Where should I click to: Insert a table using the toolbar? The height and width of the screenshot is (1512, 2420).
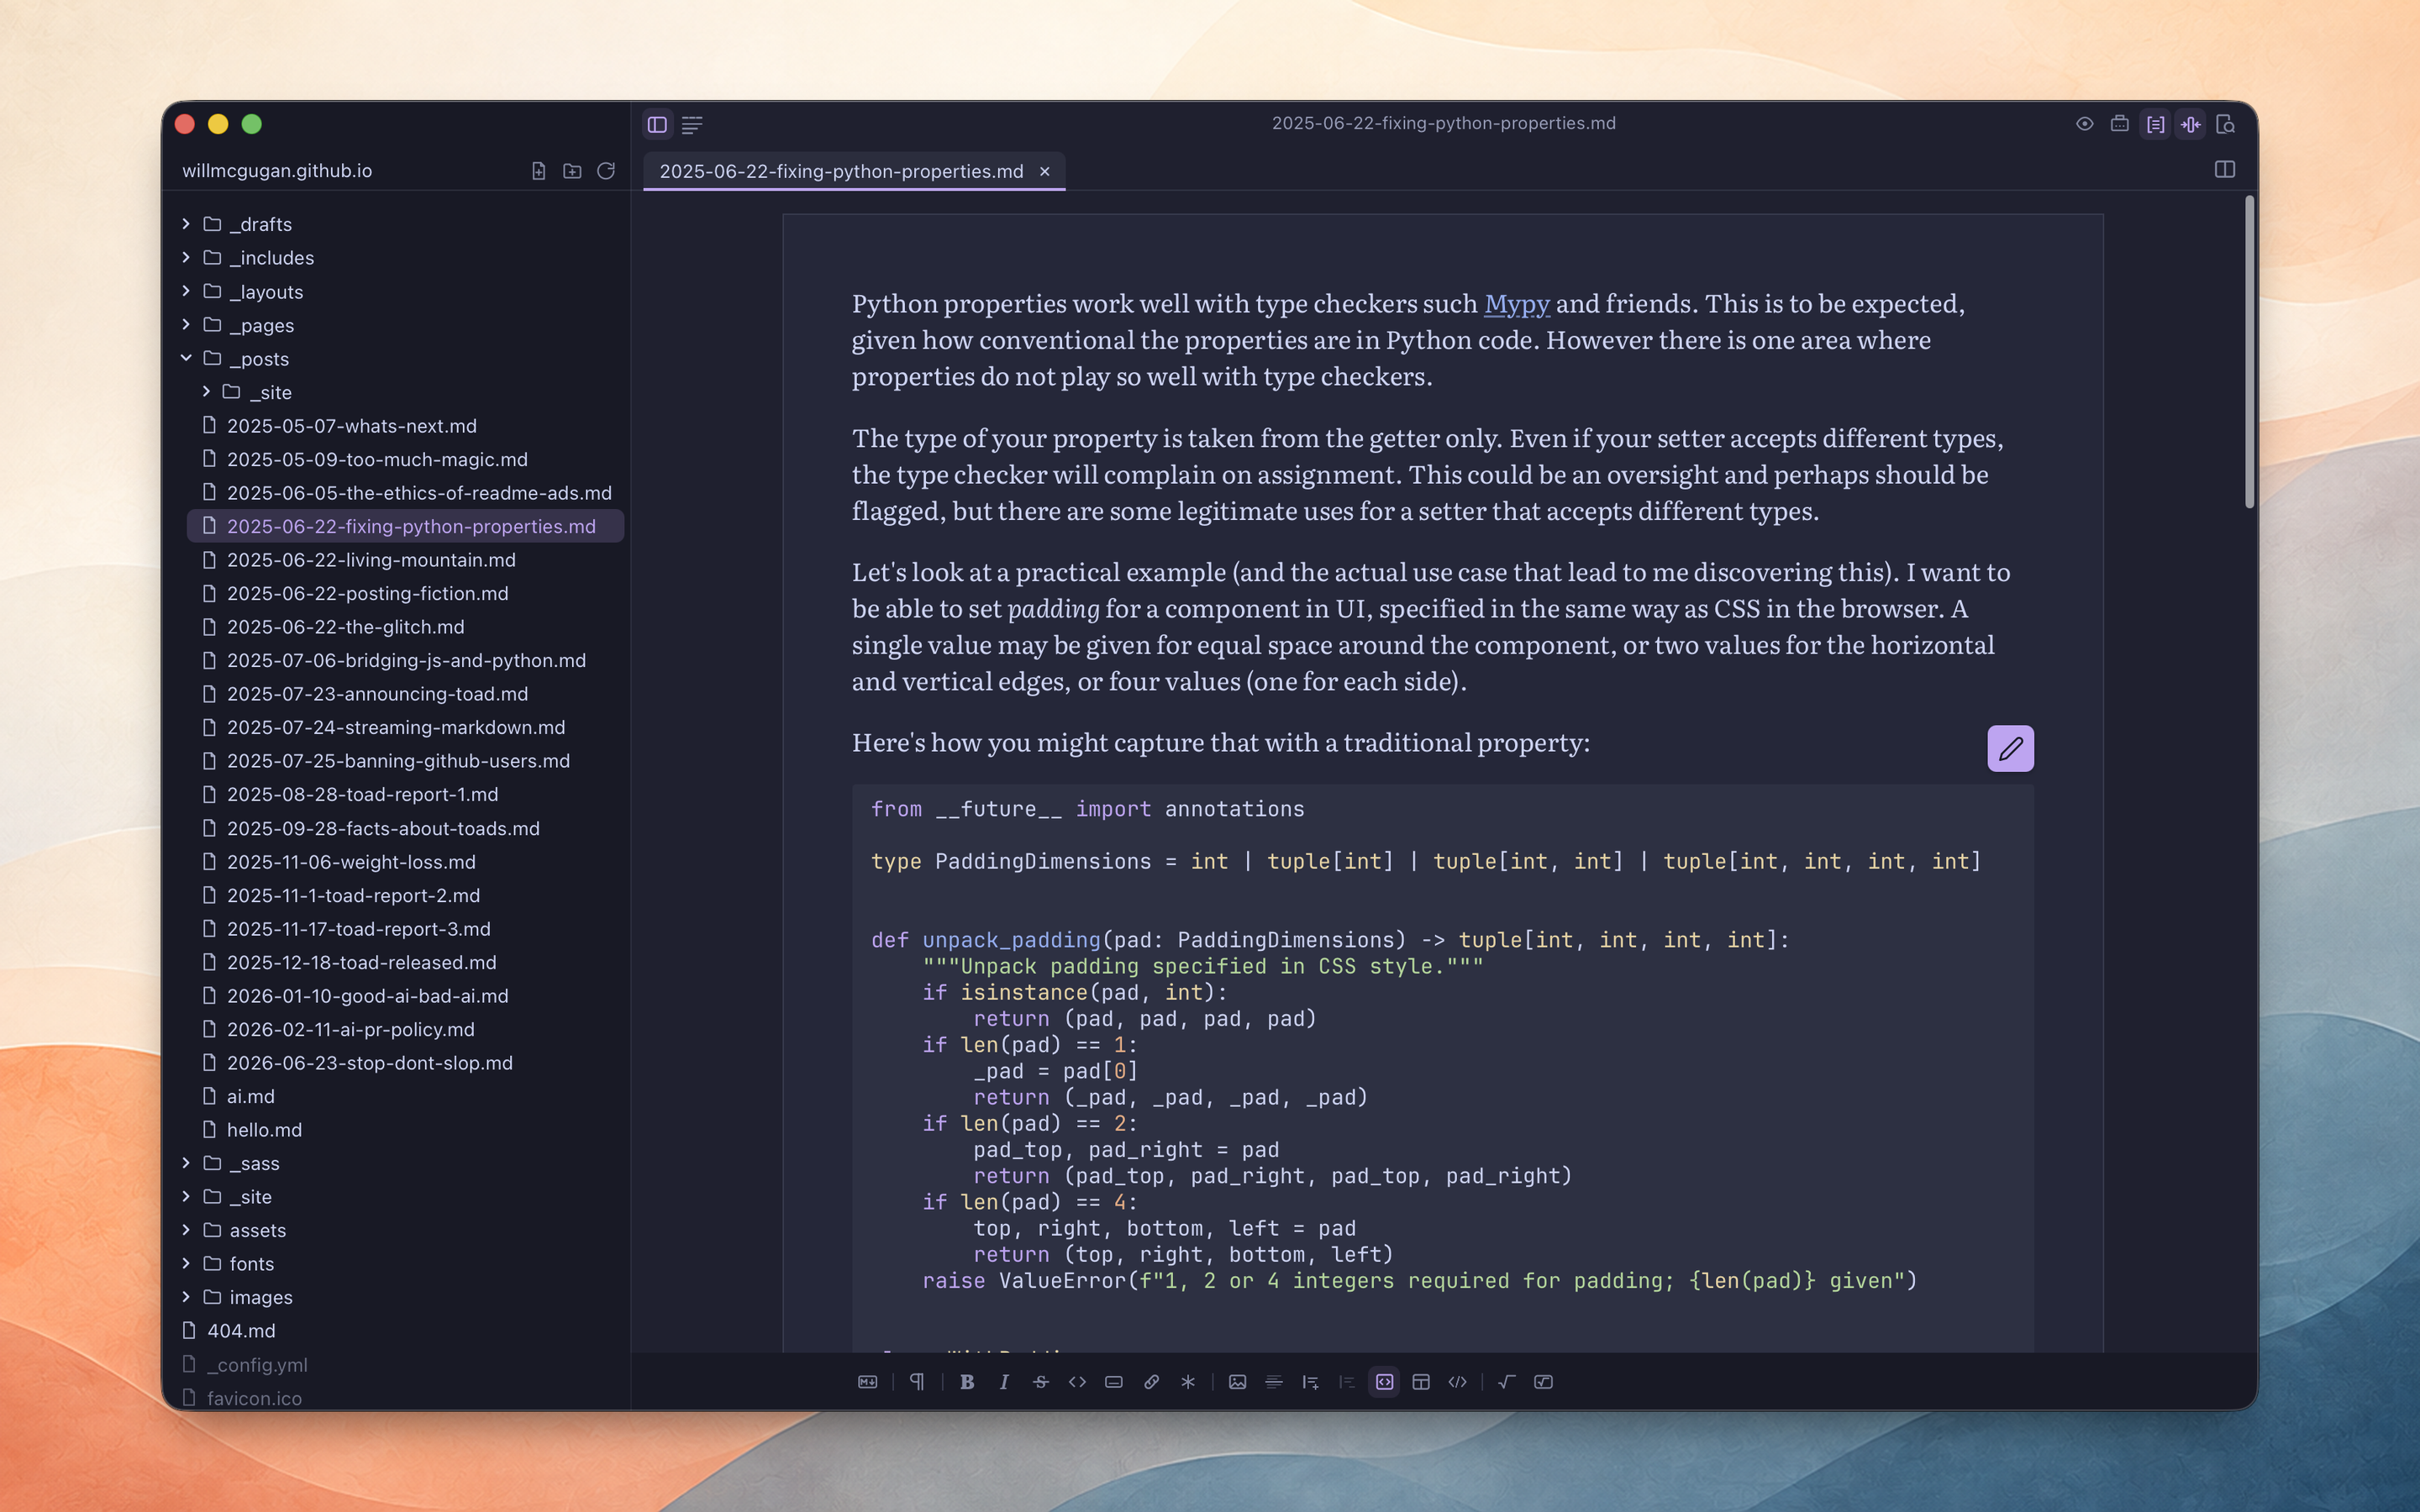(x=1420, y=1382)
